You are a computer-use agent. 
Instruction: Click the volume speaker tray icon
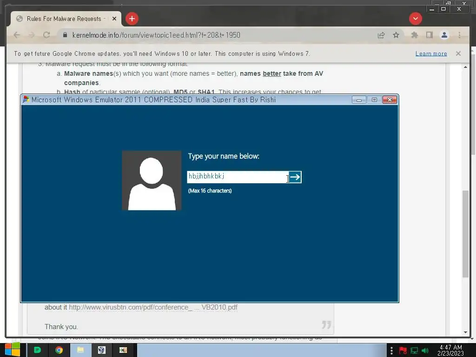pos(425,350)
